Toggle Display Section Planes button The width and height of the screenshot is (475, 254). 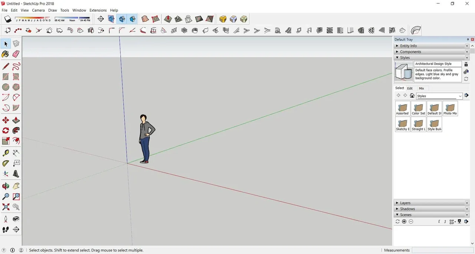pos(111,19)
